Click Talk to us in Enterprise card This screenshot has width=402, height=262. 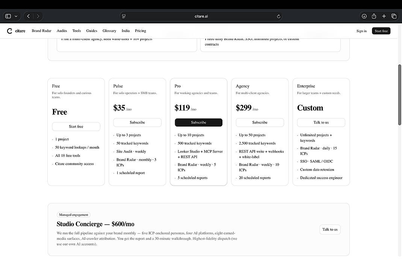[321, 122]
